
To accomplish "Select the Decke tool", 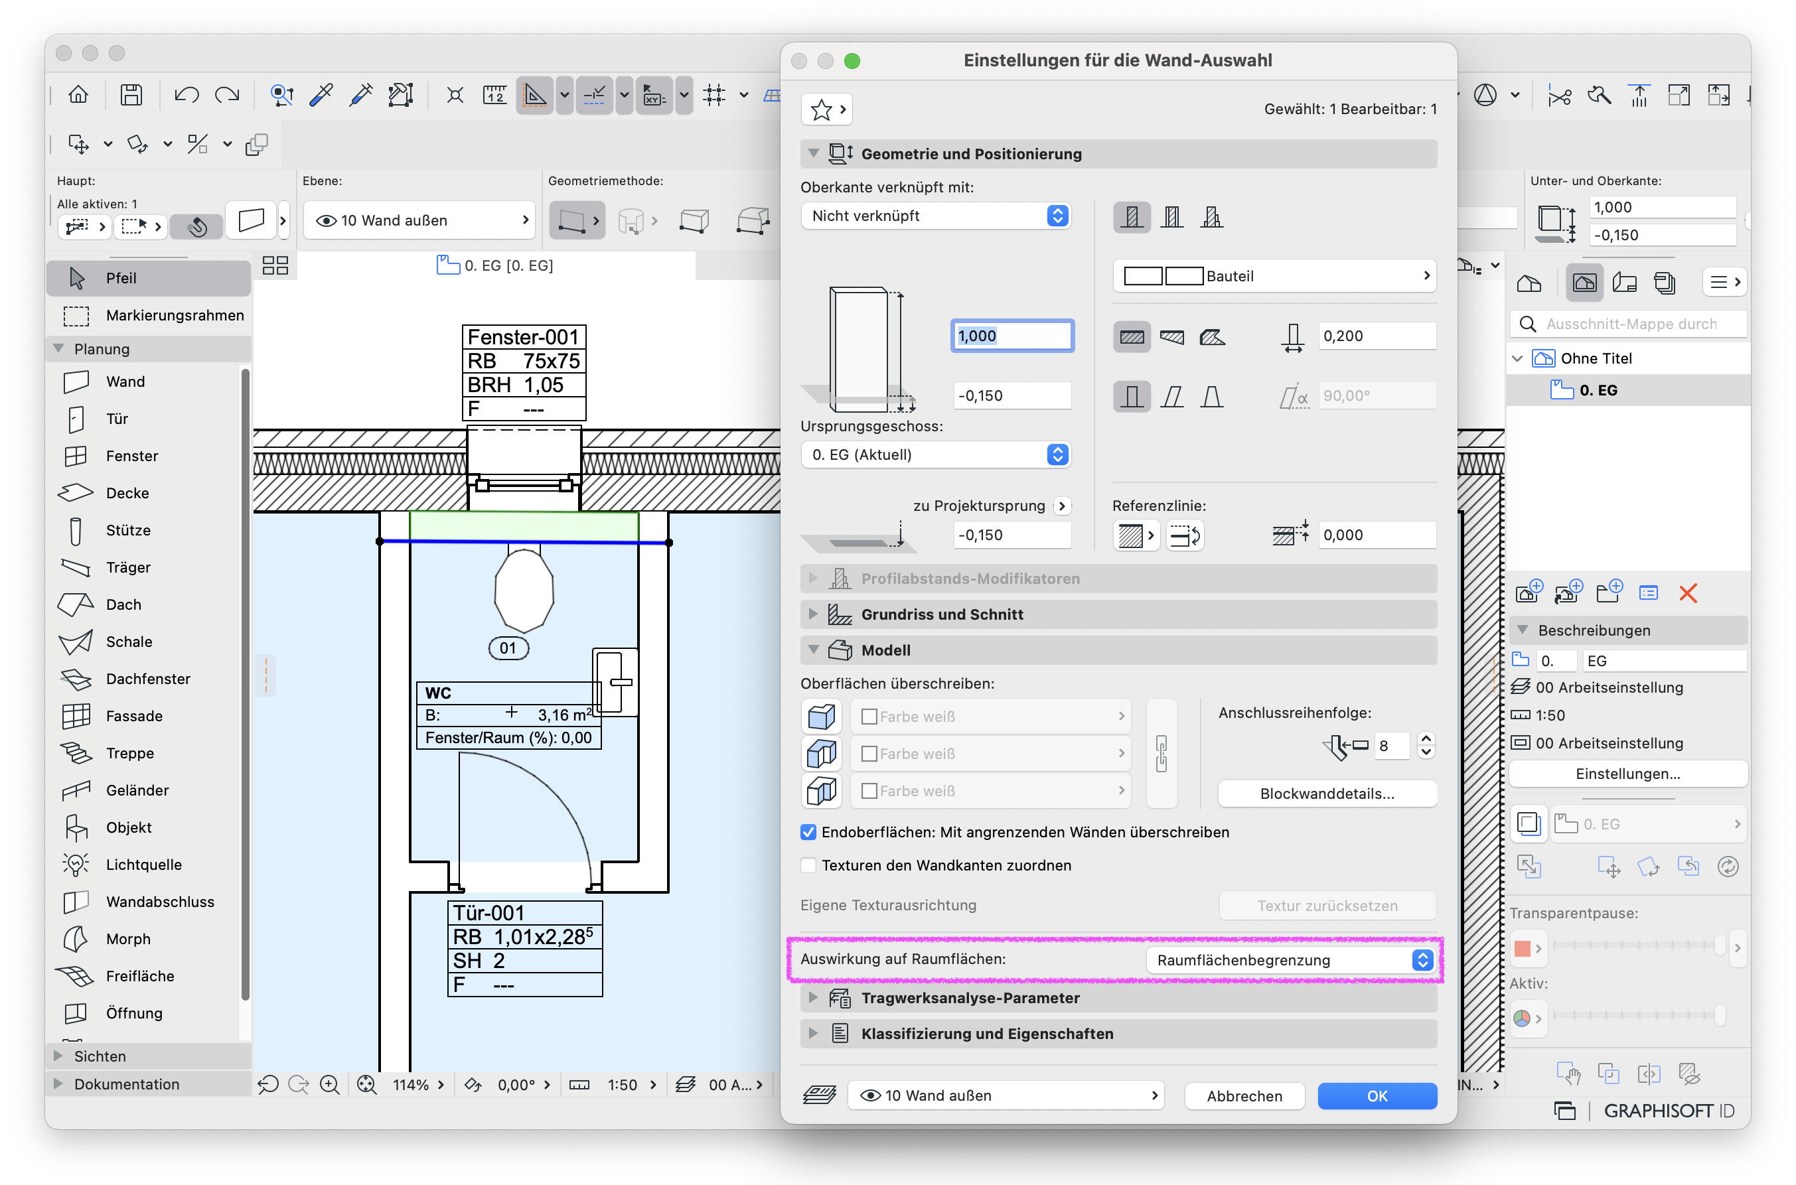I will [x=147, y=493].
